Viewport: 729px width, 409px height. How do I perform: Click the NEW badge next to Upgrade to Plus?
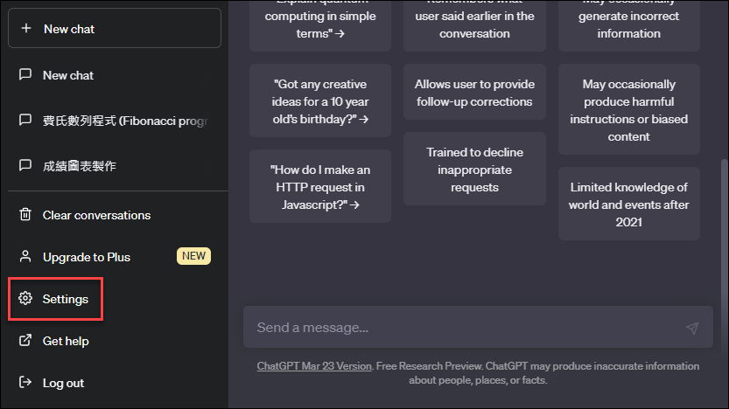pos(194,257)
